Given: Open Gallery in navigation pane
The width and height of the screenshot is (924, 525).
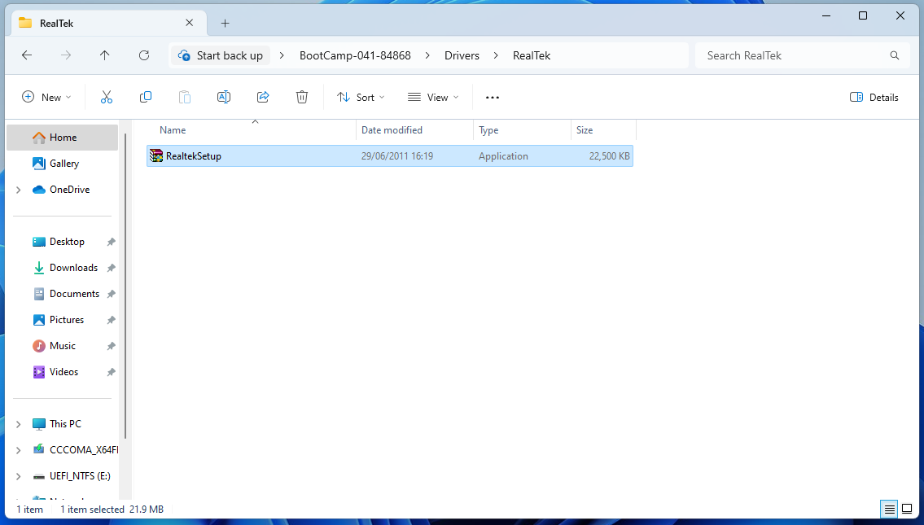Looking at the screenshot, I should [63, 164].
